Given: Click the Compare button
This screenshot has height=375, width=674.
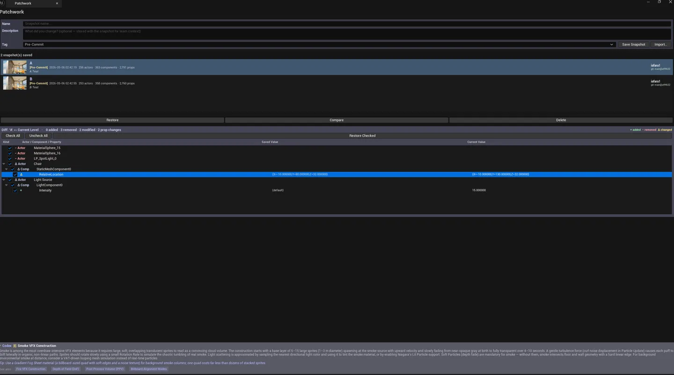Looking at the screenshot, I should 337,120.
